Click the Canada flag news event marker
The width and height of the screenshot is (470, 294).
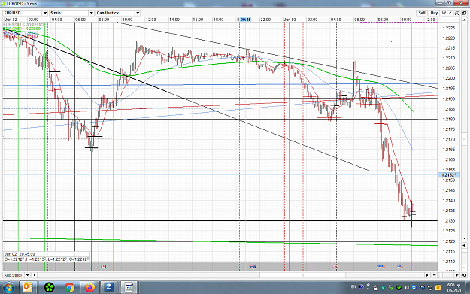coord(104,266)
